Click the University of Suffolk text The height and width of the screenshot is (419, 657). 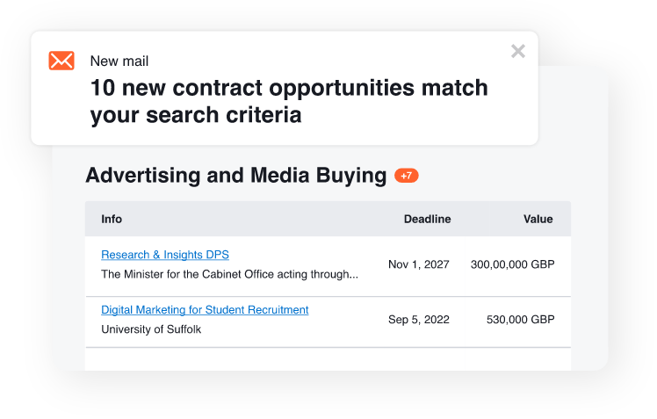coord(151,329)
